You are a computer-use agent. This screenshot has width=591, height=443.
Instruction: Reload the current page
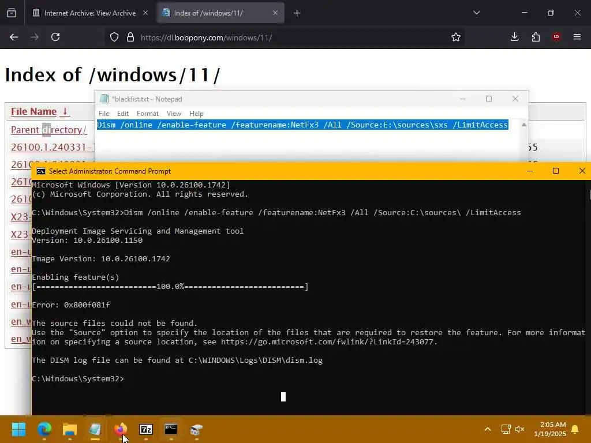coord(55,37)
